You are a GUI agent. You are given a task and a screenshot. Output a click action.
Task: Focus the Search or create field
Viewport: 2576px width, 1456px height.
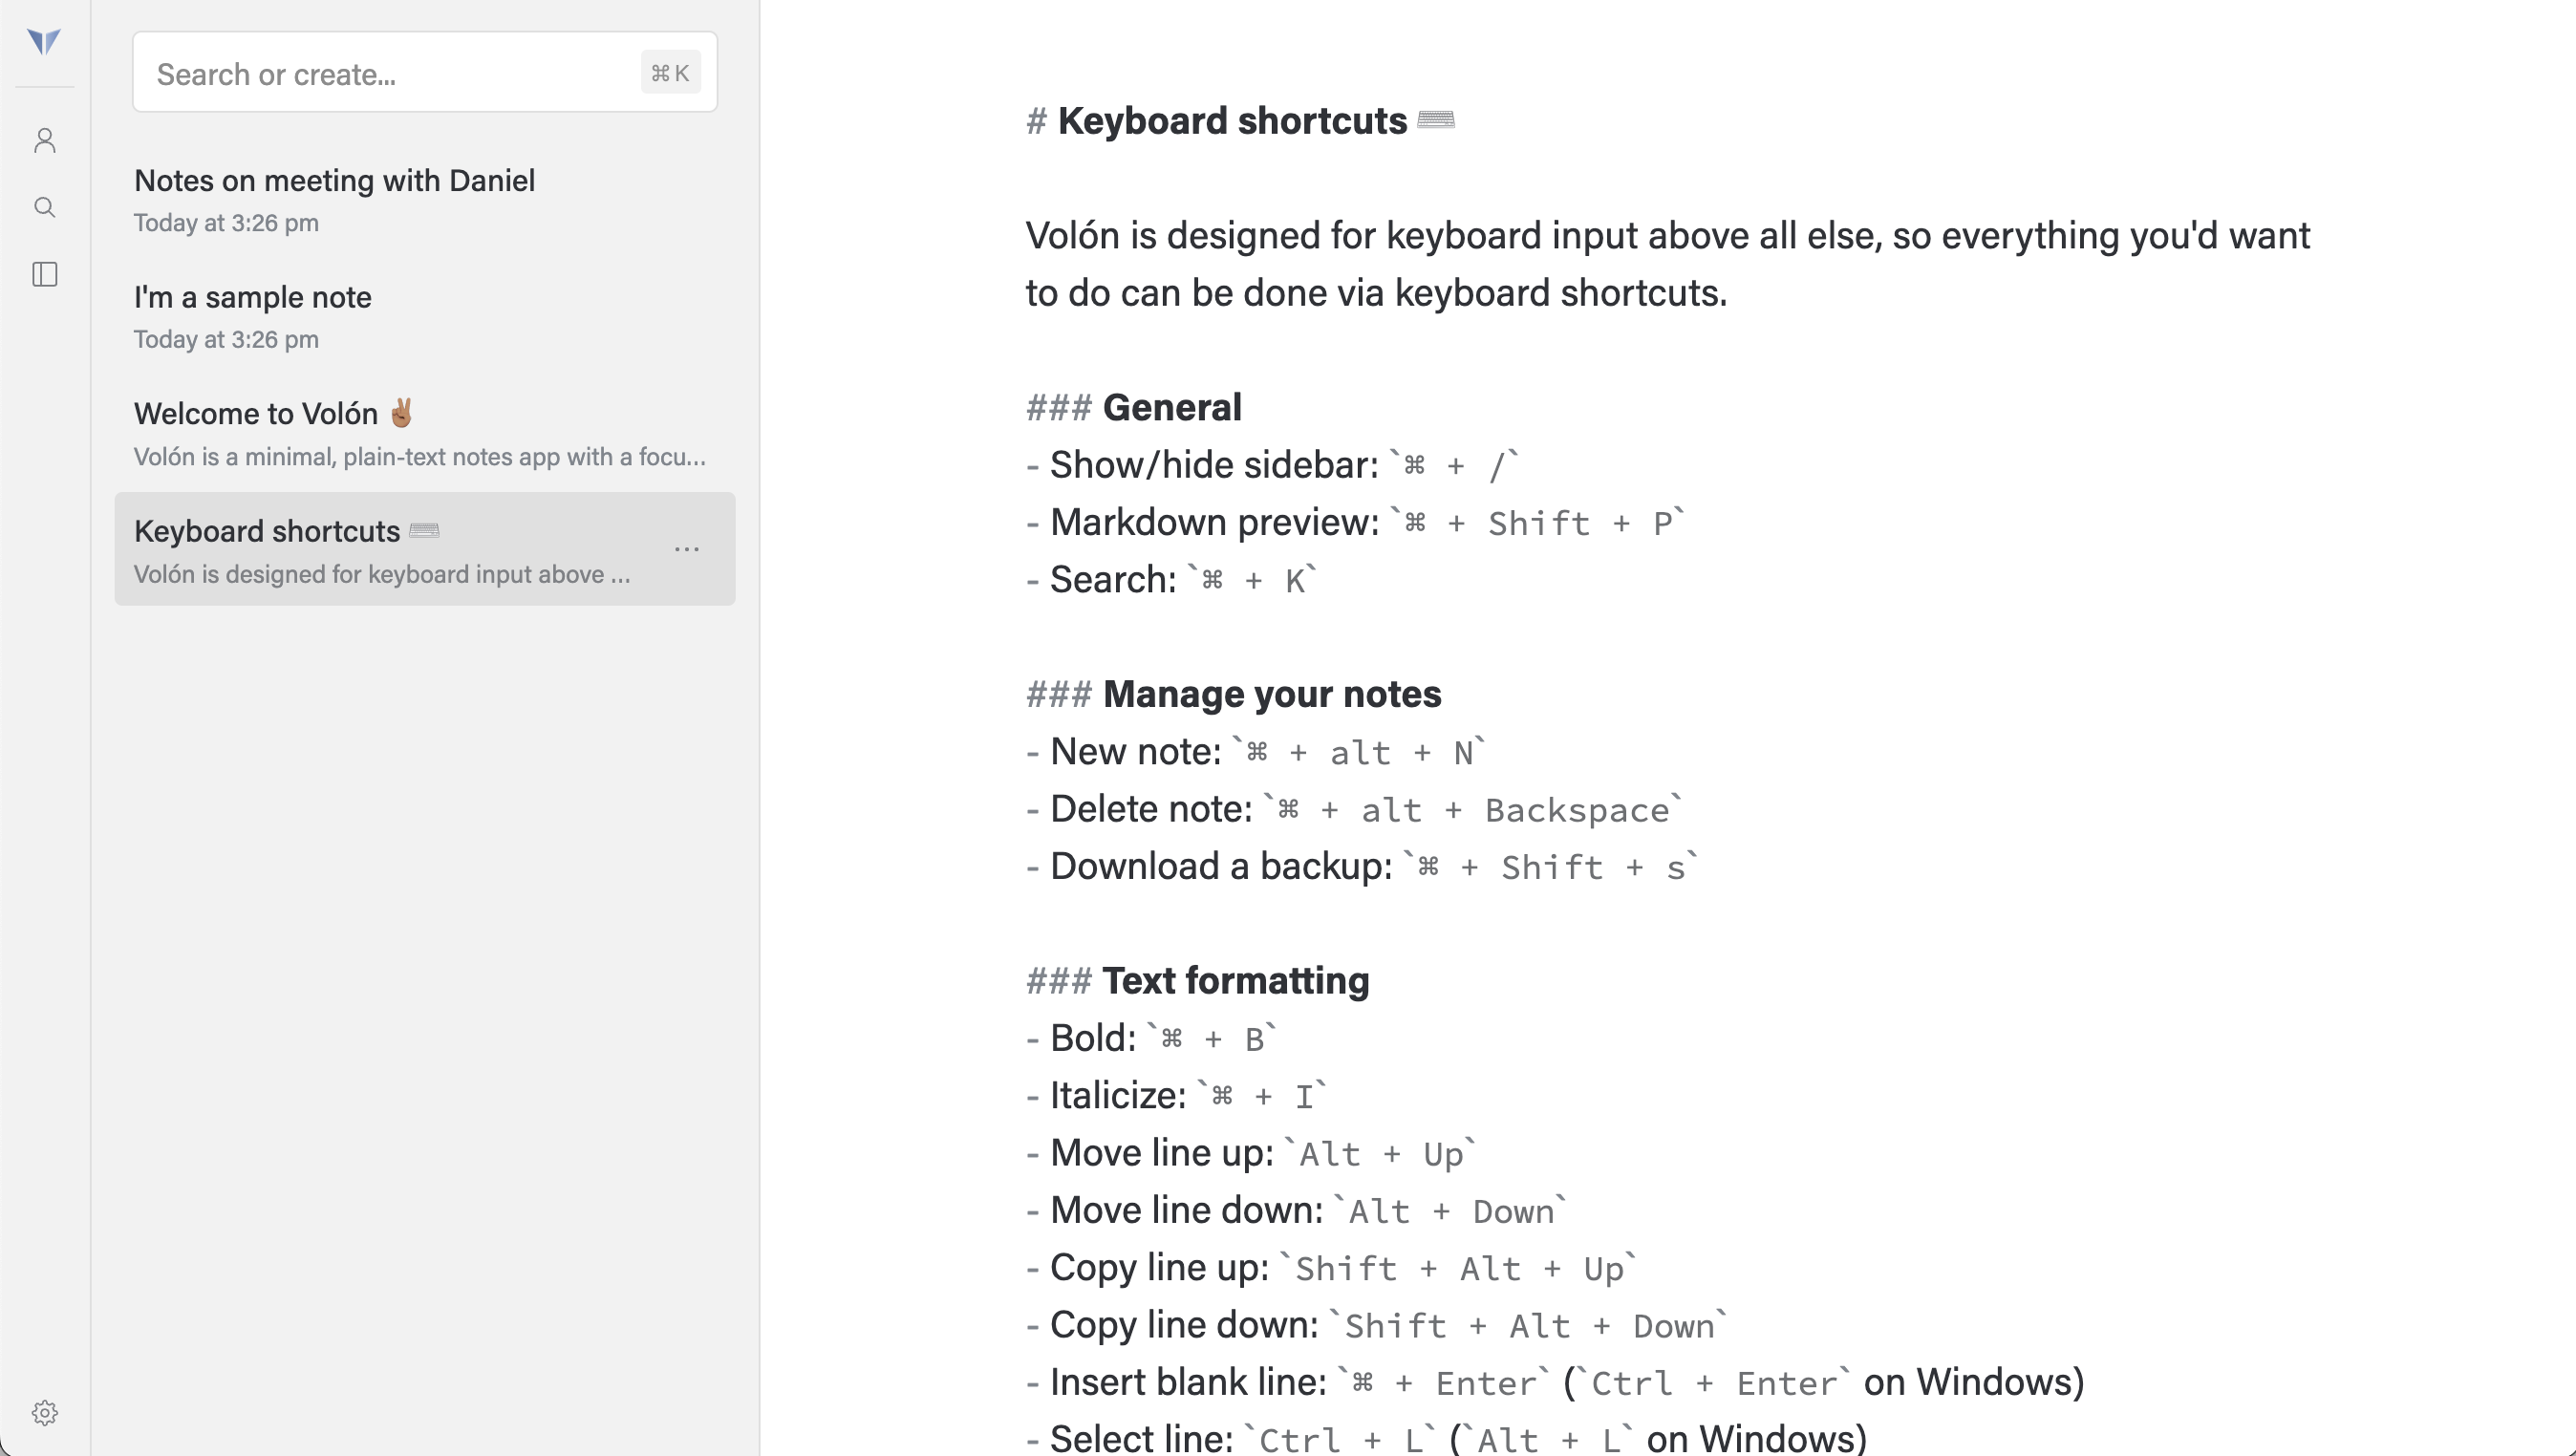[x=425, y=72]
